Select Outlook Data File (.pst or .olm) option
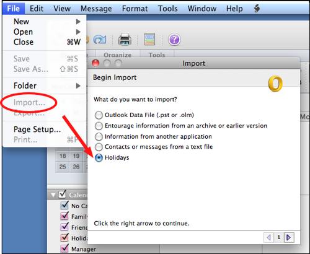This screenshot has width=310, height=254. (x=99, y=115)
